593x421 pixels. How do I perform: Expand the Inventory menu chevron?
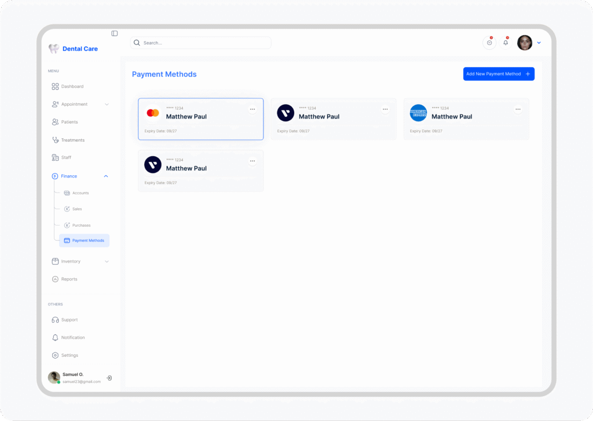[107, 262]
